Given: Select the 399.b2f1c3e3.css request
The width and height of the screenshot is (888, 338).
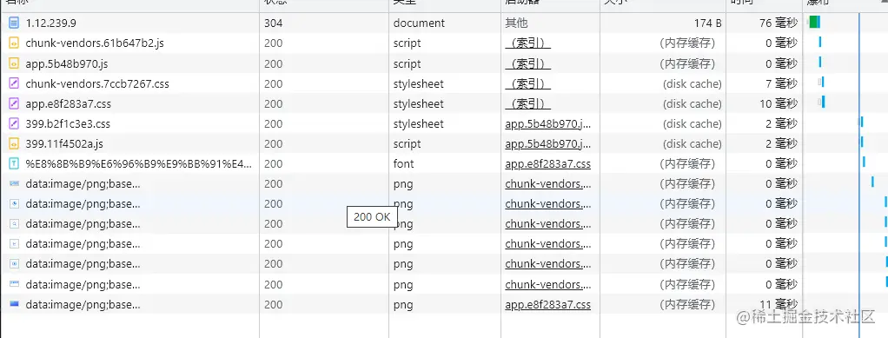Looking at the screenshot, I should pyautogui.click(x=68, y=124).
